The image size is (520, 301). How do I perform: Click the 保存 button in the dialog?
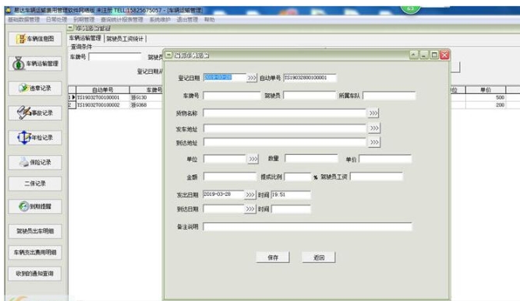point(273,257)
